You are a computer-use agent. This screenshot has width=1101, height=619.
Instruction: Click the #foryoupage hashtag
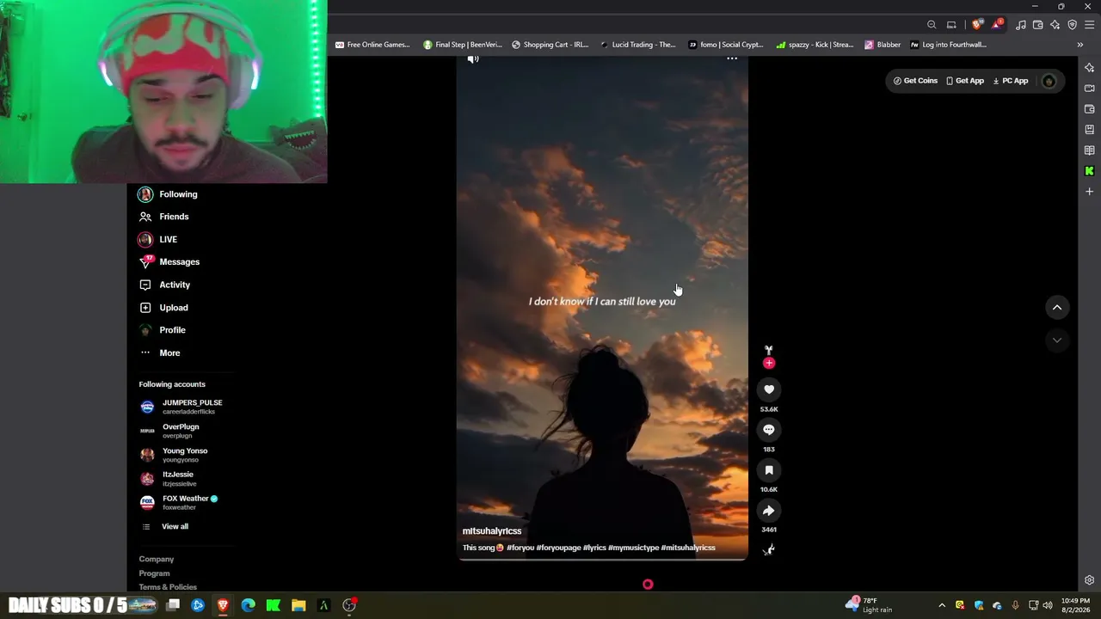[558, 548]
